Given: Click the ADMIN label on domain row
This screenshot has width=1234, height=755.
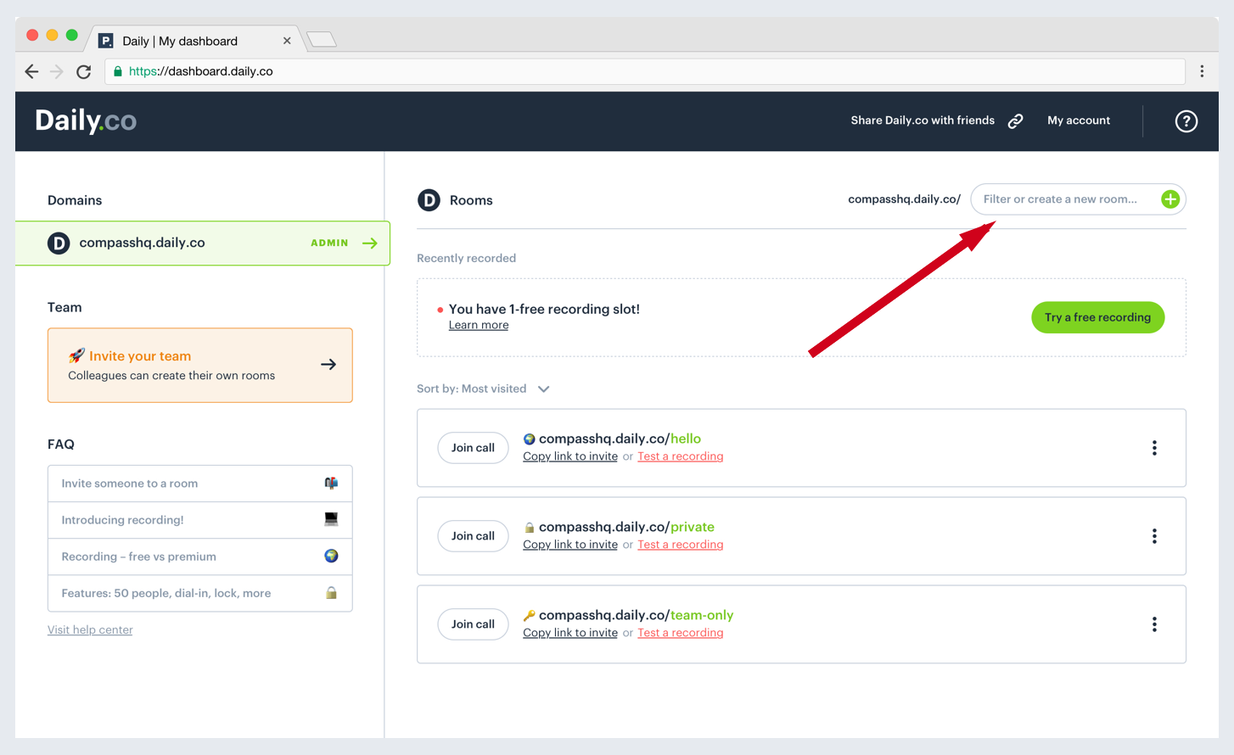Looking at the screenshot, I should pos(329,243).
